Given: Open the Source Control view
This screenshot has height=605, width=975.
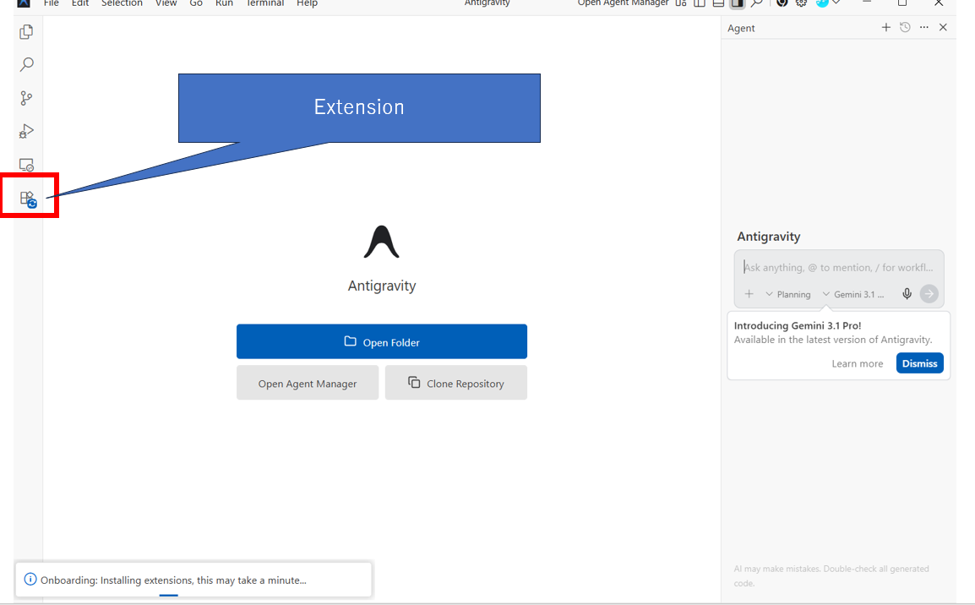Looking at the screenshot, I should click(x=26, y=98).
